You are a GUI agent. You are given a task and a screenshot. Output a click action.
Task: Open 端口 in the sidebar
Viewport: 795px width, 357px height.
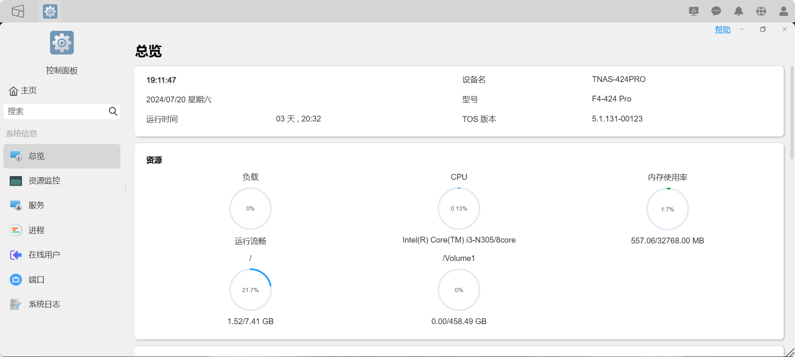coord(62,280)
